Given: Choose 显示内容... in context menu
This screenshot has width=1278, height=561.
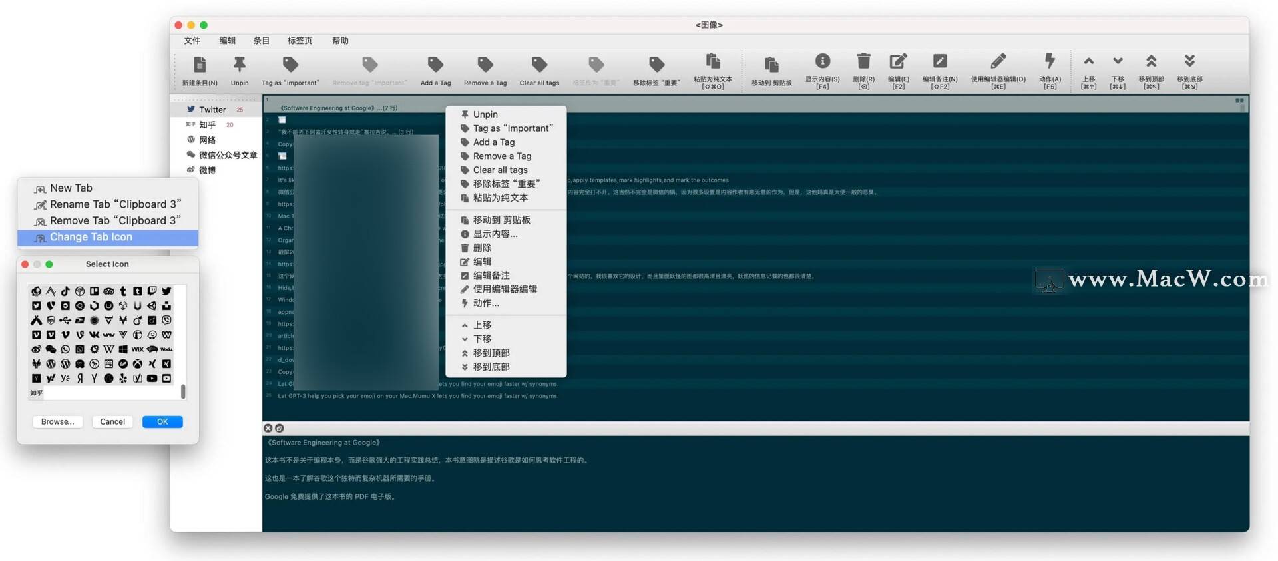Looking at the screenshot, I should 506,234.
